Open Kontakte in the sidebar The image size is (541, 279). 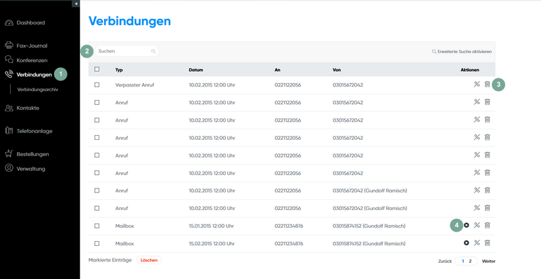pyautogui.click(x=29, y=108)
